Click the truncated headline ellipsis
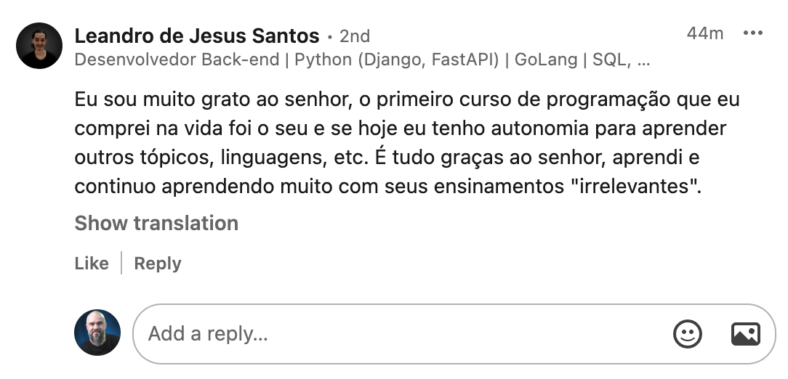The height and width of the screenshot is (379, 788). 643,60
